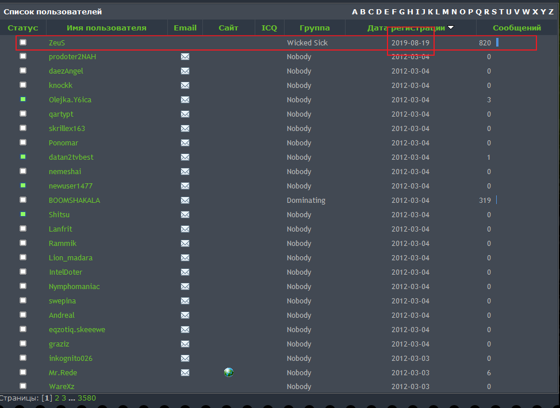Click registration date 2019-08-19

pos(411,43)
